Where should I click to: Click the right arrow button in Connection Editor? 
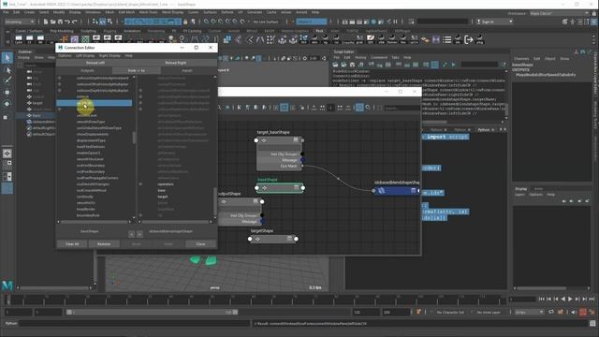139,234
